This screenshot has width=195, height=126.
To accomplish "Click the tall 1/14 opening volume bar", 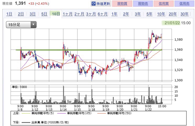I will (x=64, y=95).
